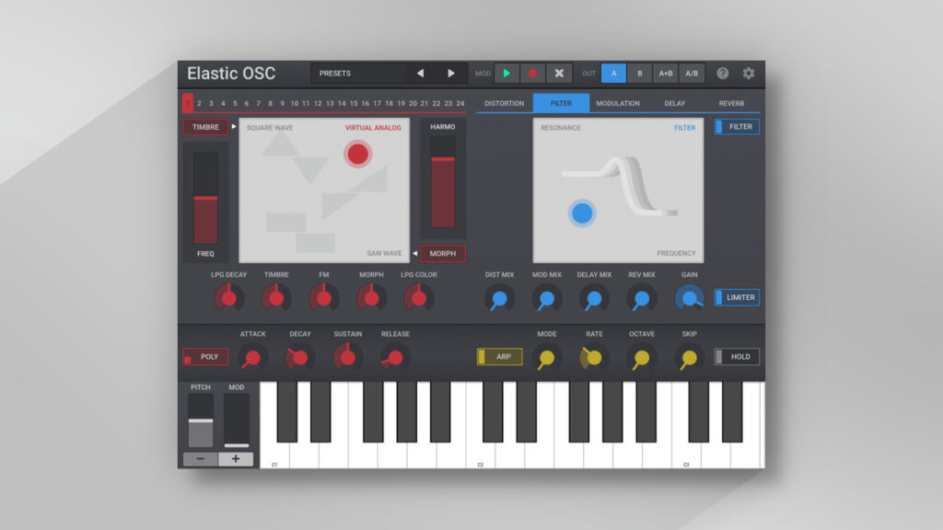Open the PRESETS dropdown

[x=358, y=74]
